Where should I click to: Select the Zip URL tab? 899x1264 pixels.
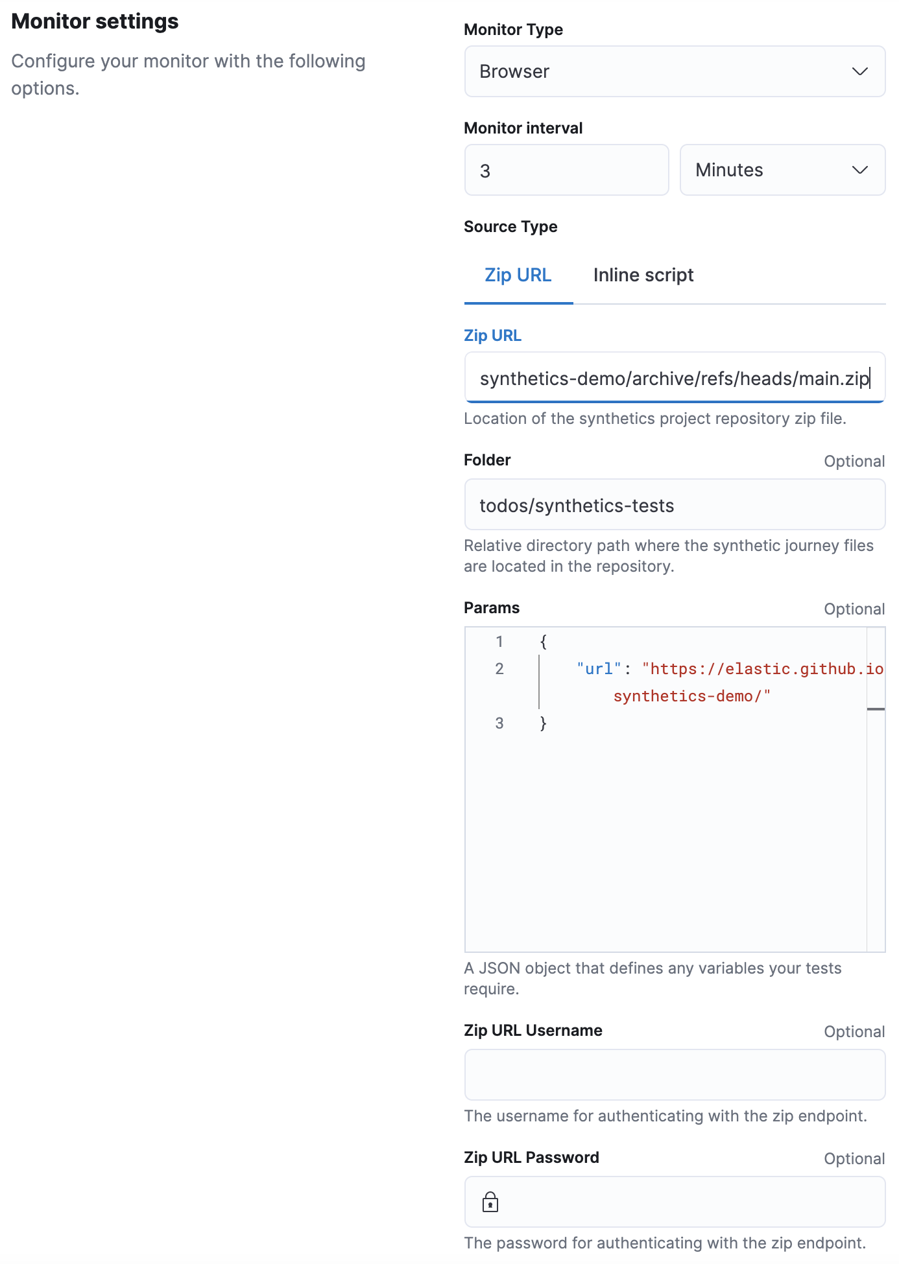[x=518, y=275]
